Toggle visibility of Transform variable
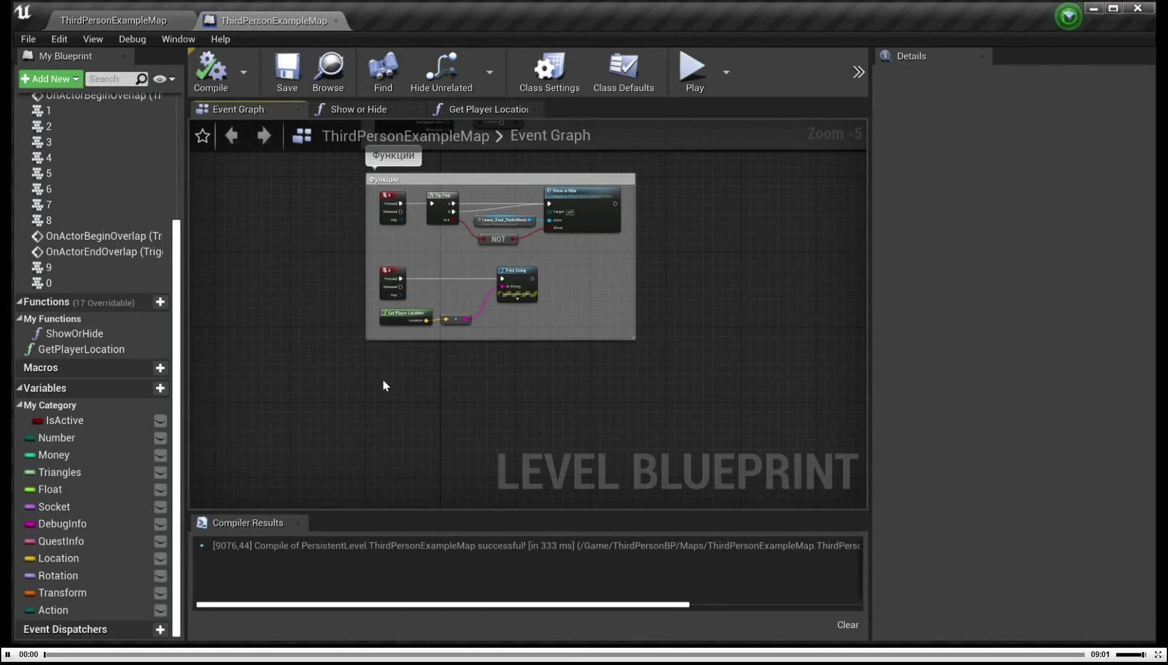Viewport: 1168px width, 665px height. tap(160, 593)
